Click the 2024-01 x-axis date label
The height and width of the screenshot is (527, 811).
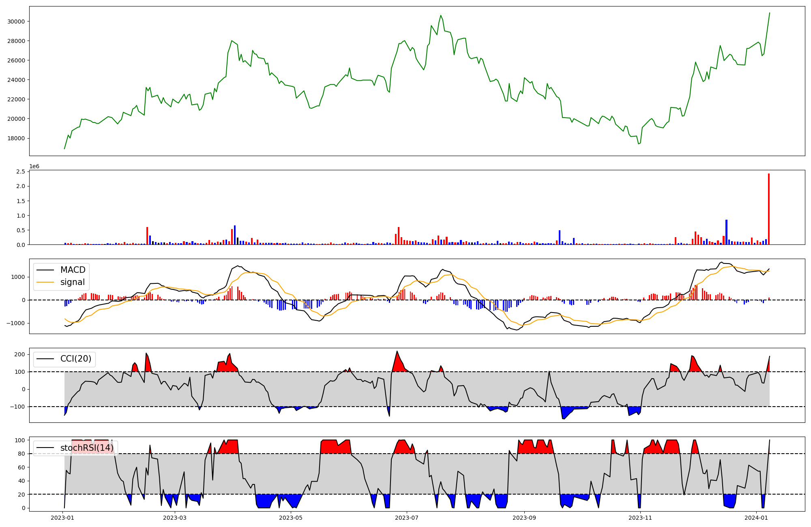[x=756, y=518]
